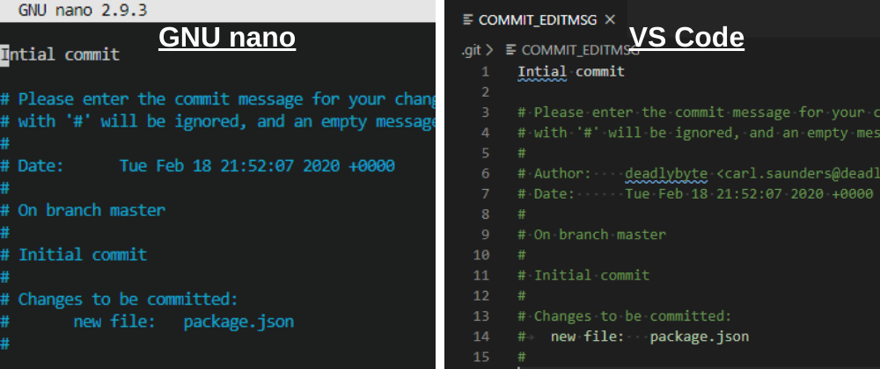Click 'package.json' on VS Code line 14

[x=700, y=336]
